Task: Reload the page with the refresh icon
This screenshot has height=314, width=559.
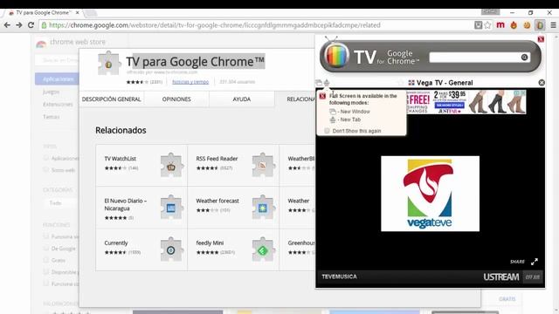Action: click(31, 25)
